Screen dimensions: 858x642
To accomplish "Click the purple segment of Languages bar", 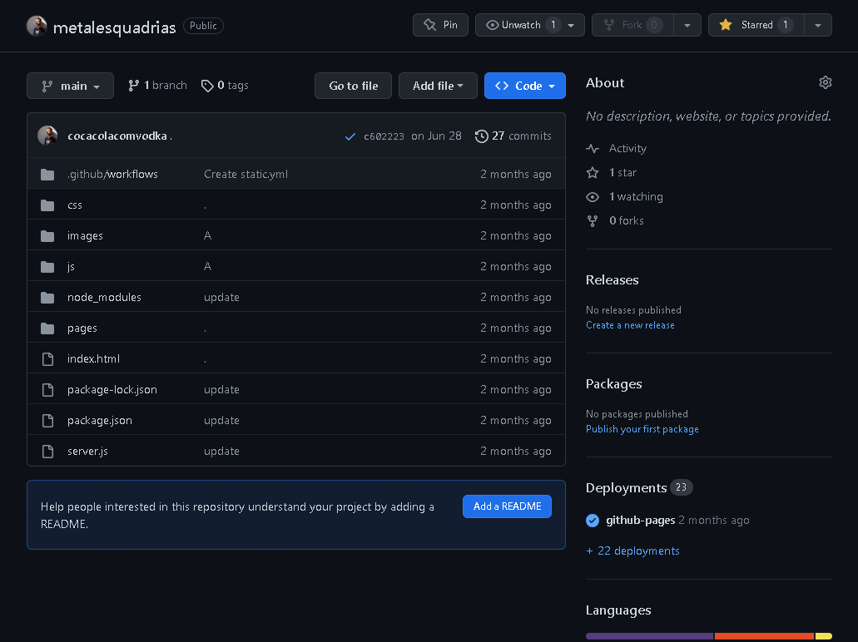I will (649, 636).
